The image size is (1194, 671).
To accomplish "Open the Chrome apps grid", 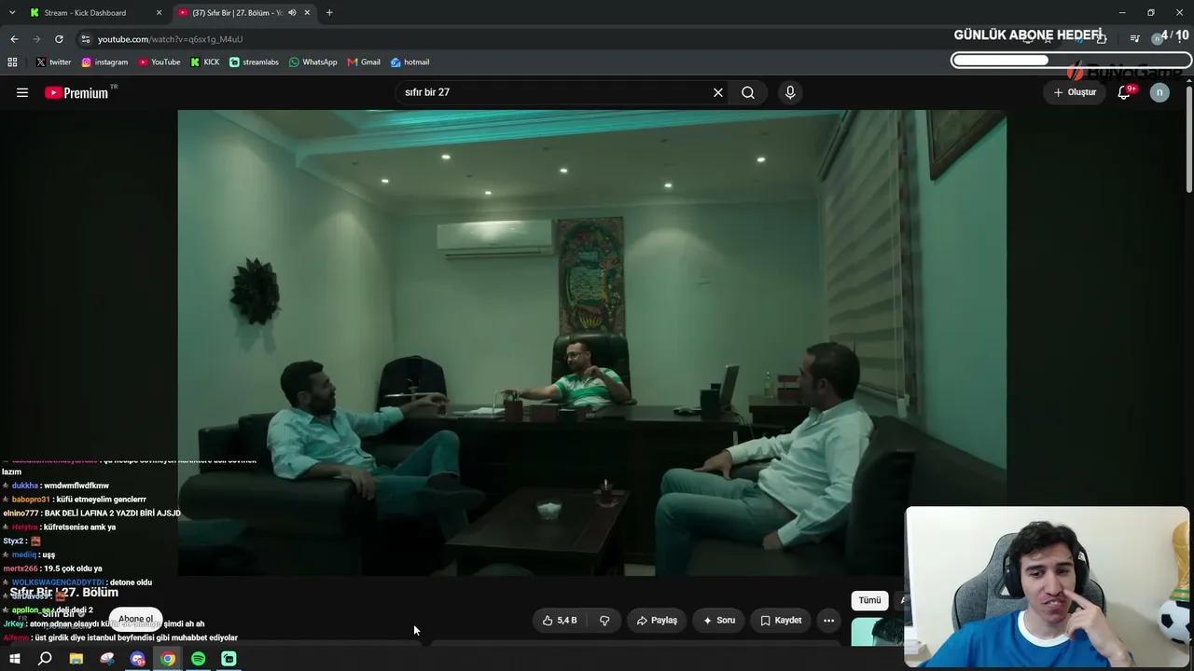I will pyautogui.click(x=12, y=62).
